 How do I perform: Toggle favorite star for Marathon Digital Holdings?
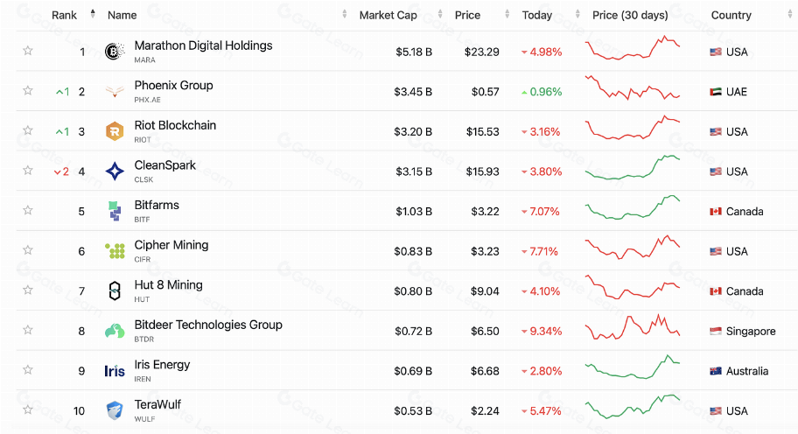coord(28,51)
